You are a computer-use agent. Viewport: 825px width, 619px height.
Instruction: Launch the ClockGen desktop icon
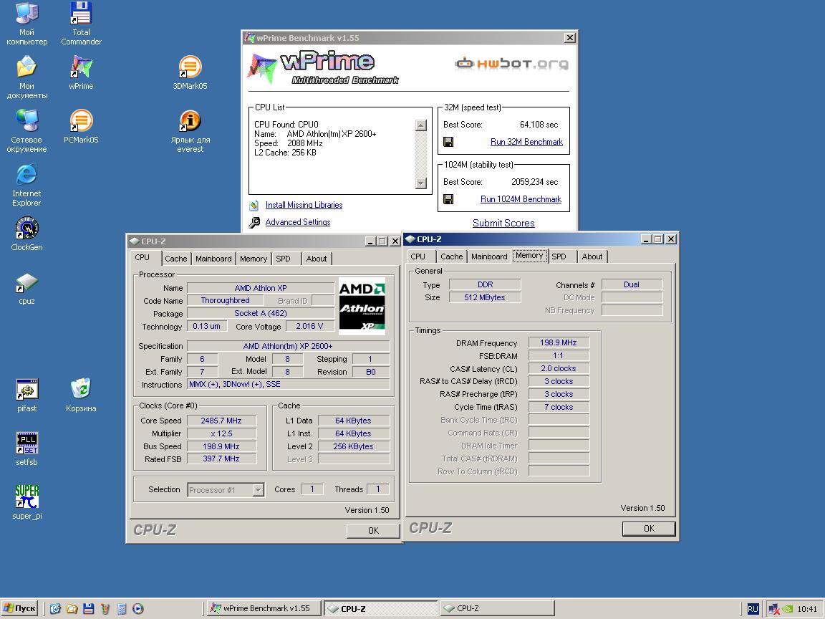click(26, 234)
